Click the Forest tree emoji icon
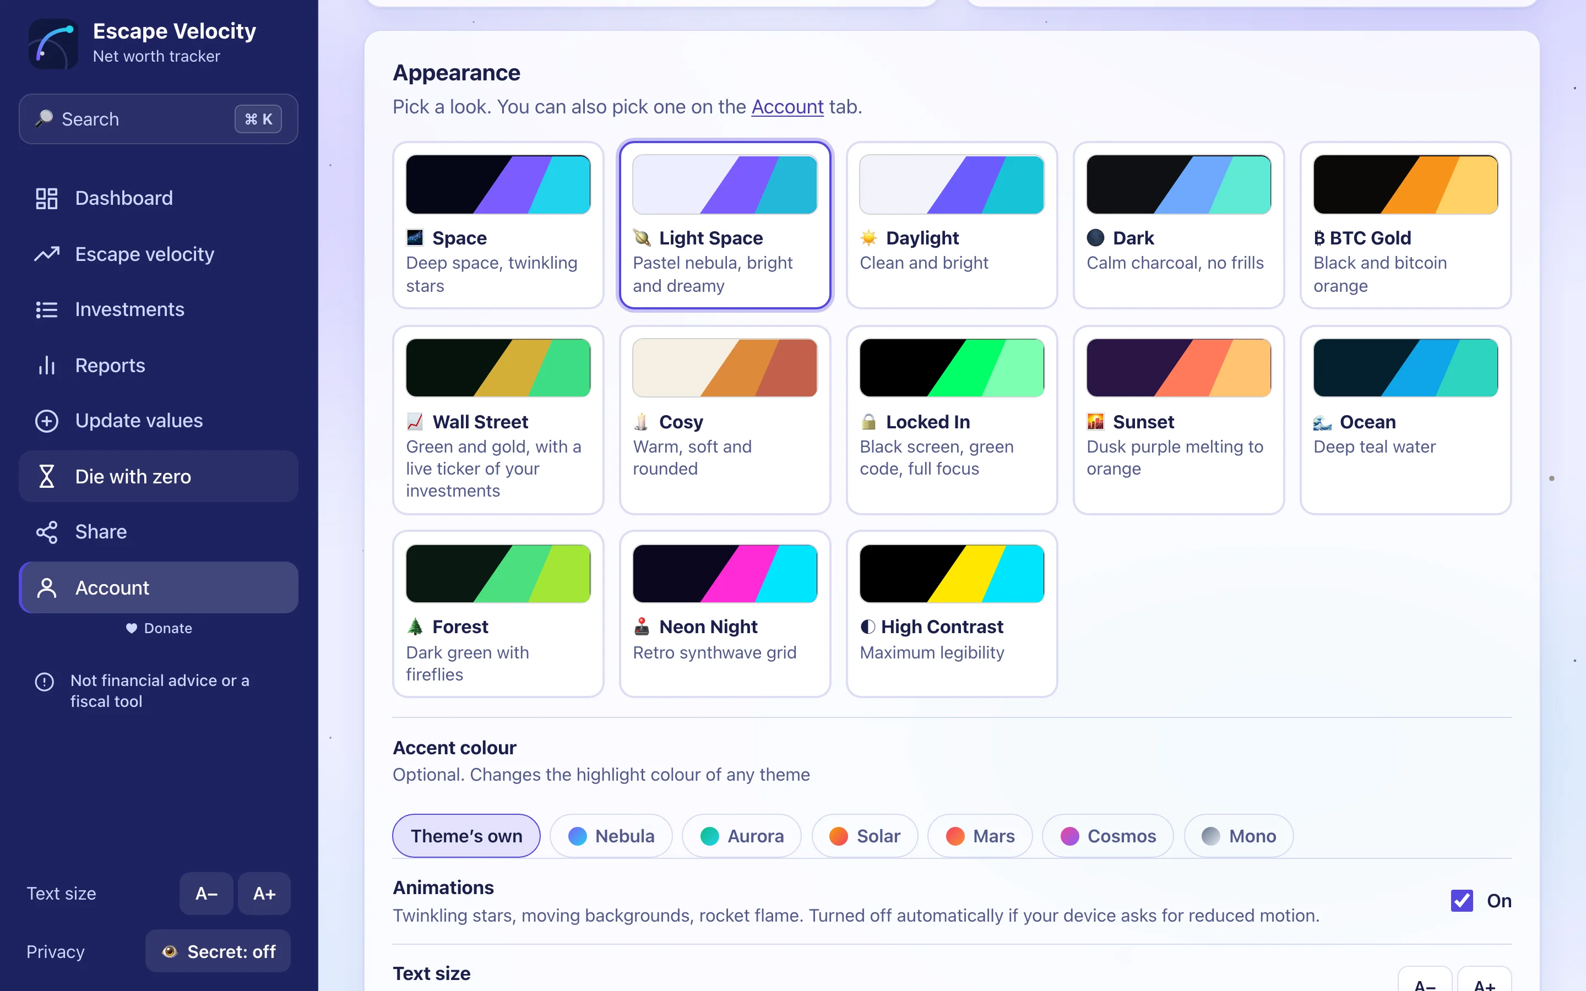Image resolution: width=1586 pixels, height=991 pixels. point(416,627)
